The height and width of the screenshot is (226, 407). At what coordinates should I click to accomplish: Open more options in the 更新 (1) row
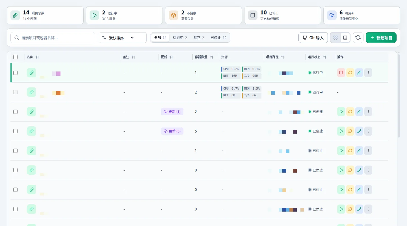368,112
